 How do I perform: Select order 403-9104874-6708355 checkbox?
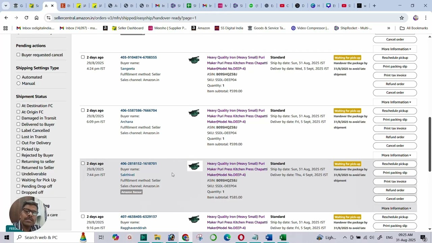point(83,57)
